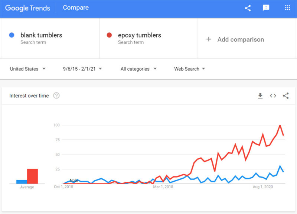This screenshot has width=297, height=214.
Task: Download the Interest over time chart as CSV
Action: (x=260, y=96)
